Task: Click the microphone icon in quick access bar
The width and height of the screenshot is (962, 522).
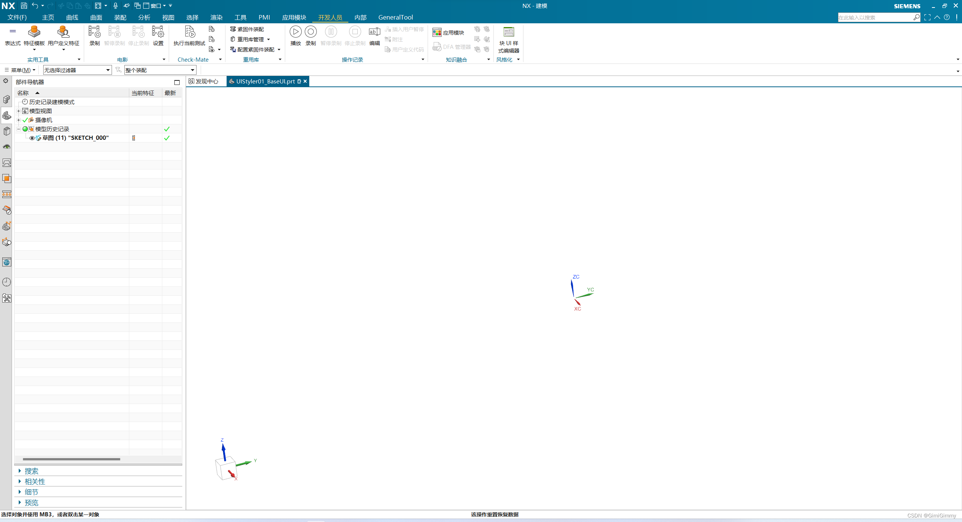Action: [x=115, y=6]
